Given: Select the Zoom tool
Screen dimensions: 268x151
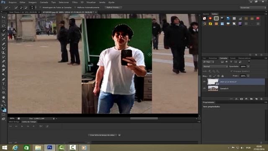Looking at the screenshot, I should (3, 102).
